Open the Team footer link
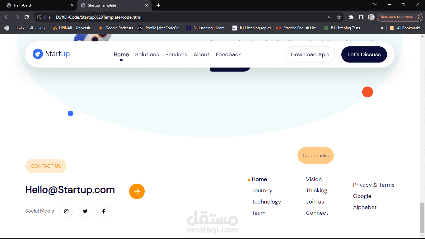Image resolution: width=425 pixels, height=239 pixels. click(x=259, y=213)
